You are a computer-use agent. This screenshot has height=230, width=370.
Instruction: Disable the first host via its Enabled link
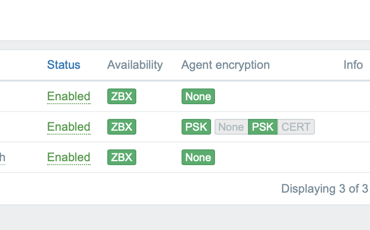coord(68,96)
